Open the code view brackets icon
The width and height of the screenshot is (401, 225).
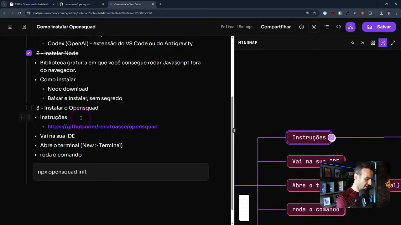(x=338, y=27)
